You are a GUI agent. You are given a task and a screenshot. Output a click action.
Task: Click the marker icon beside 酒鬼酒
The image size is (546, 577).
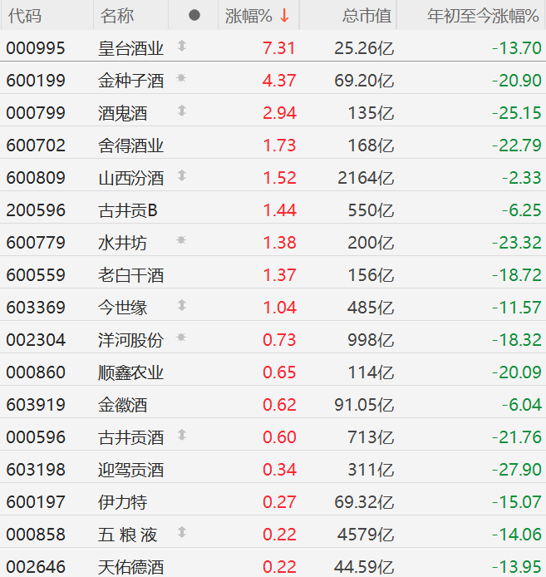coord(182,111)
